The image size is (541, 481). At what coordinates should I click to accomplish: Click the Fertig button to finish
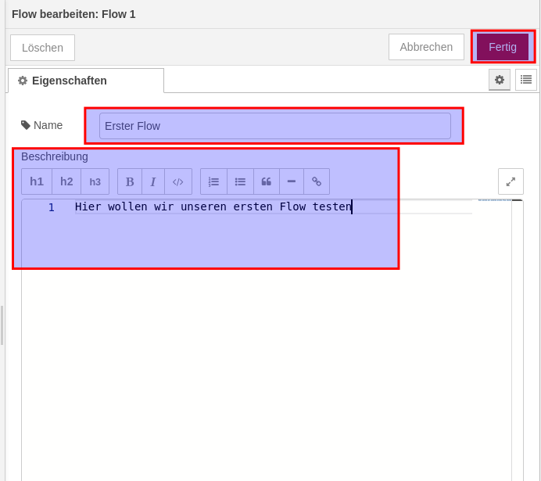(503, 47)
